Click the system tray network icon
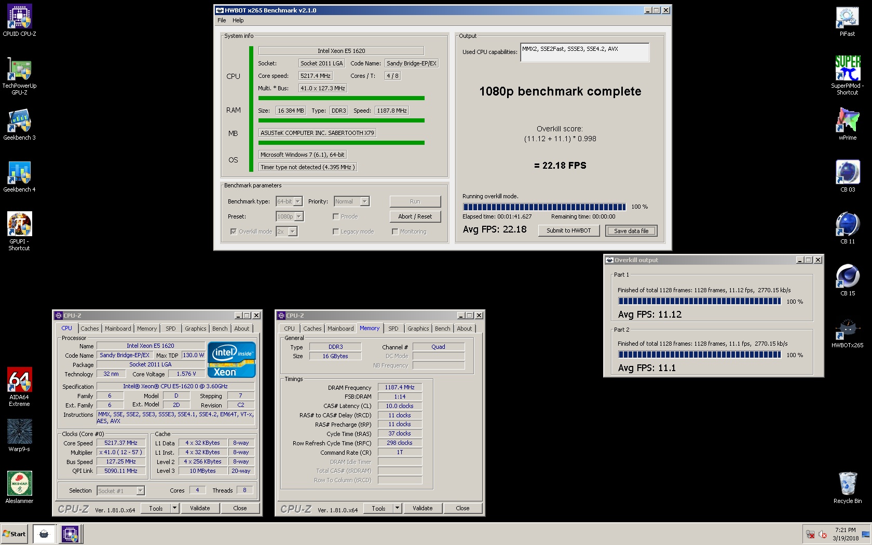This screenshot has width=872, height=545. (x=810, y=534)
